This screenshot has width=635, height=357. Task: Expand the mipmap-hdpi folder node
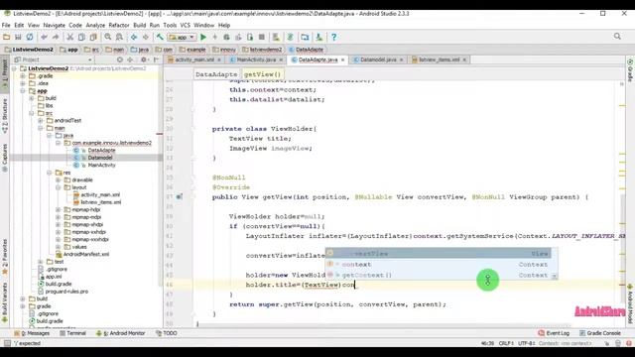[58, 209]
